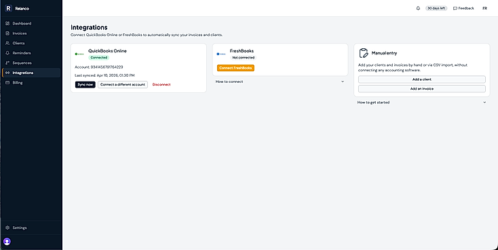Click the Last synced timestamp
The image size is (498, 250).
(x=104, y=75)
